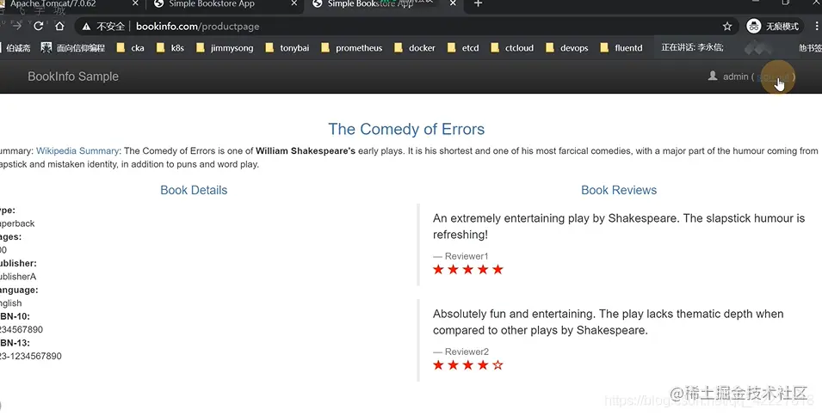
Task: Click the sign out link next to admin
Action: pyautogui.click(x=773, y=76)
